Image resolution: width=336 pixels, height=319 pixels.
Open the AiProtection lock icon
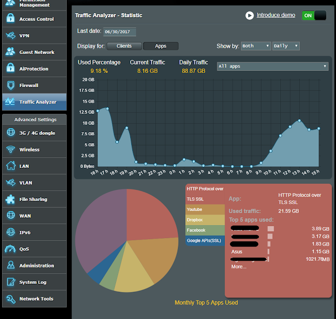pyautogui.click(x=10, y=68)
